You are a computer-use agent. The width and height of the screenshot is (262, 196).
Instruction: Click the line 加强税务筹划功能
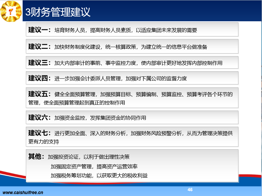[x=99, y=175]
